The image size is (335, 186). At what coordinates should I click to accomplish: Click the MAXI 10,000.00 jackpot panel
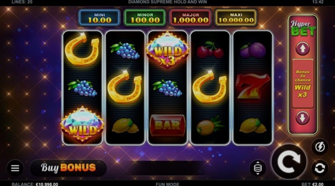point(236,18)
